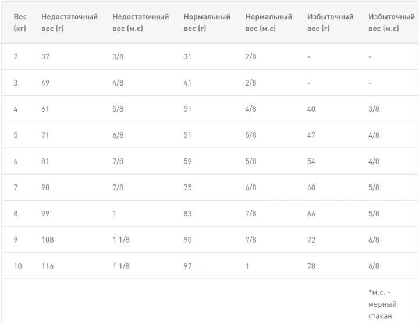This screenshot has width=419, height=323.
Task: Select the "Нормальный вес (г)" column header
Action: tap(207, 23)
